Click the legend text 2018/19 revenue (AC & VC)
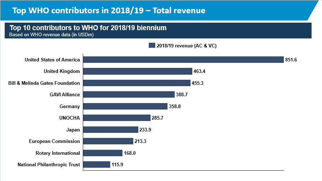The height and width of the screenshot is (181, 322). 187,46
